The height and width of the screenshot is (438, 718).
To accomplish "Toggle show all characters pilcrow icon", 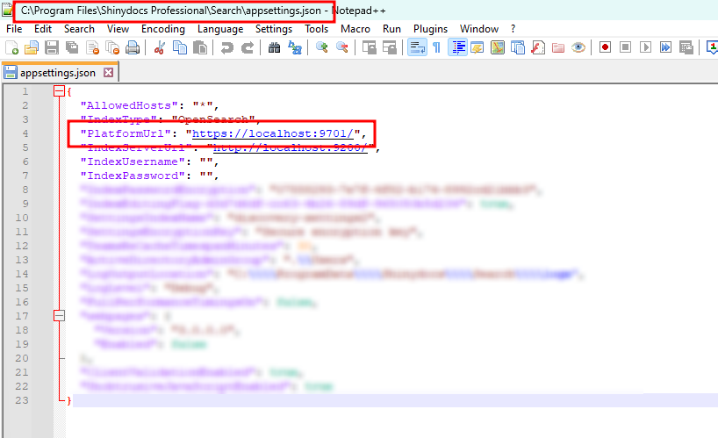I will 436,47.
